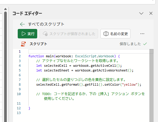
Task: Click the スクリプト script name label
Action: [x=38, y=44]
